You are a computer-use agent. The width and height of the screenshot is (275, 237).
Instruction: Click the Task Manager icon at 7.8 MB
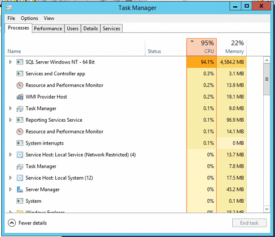click(x=20, y=166)
